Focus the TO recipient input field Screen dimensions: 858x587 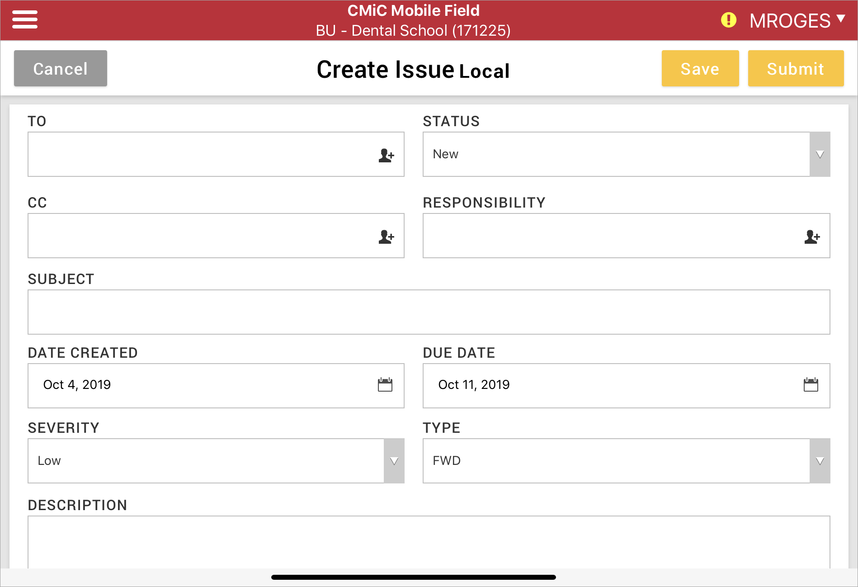pos(199,155)
